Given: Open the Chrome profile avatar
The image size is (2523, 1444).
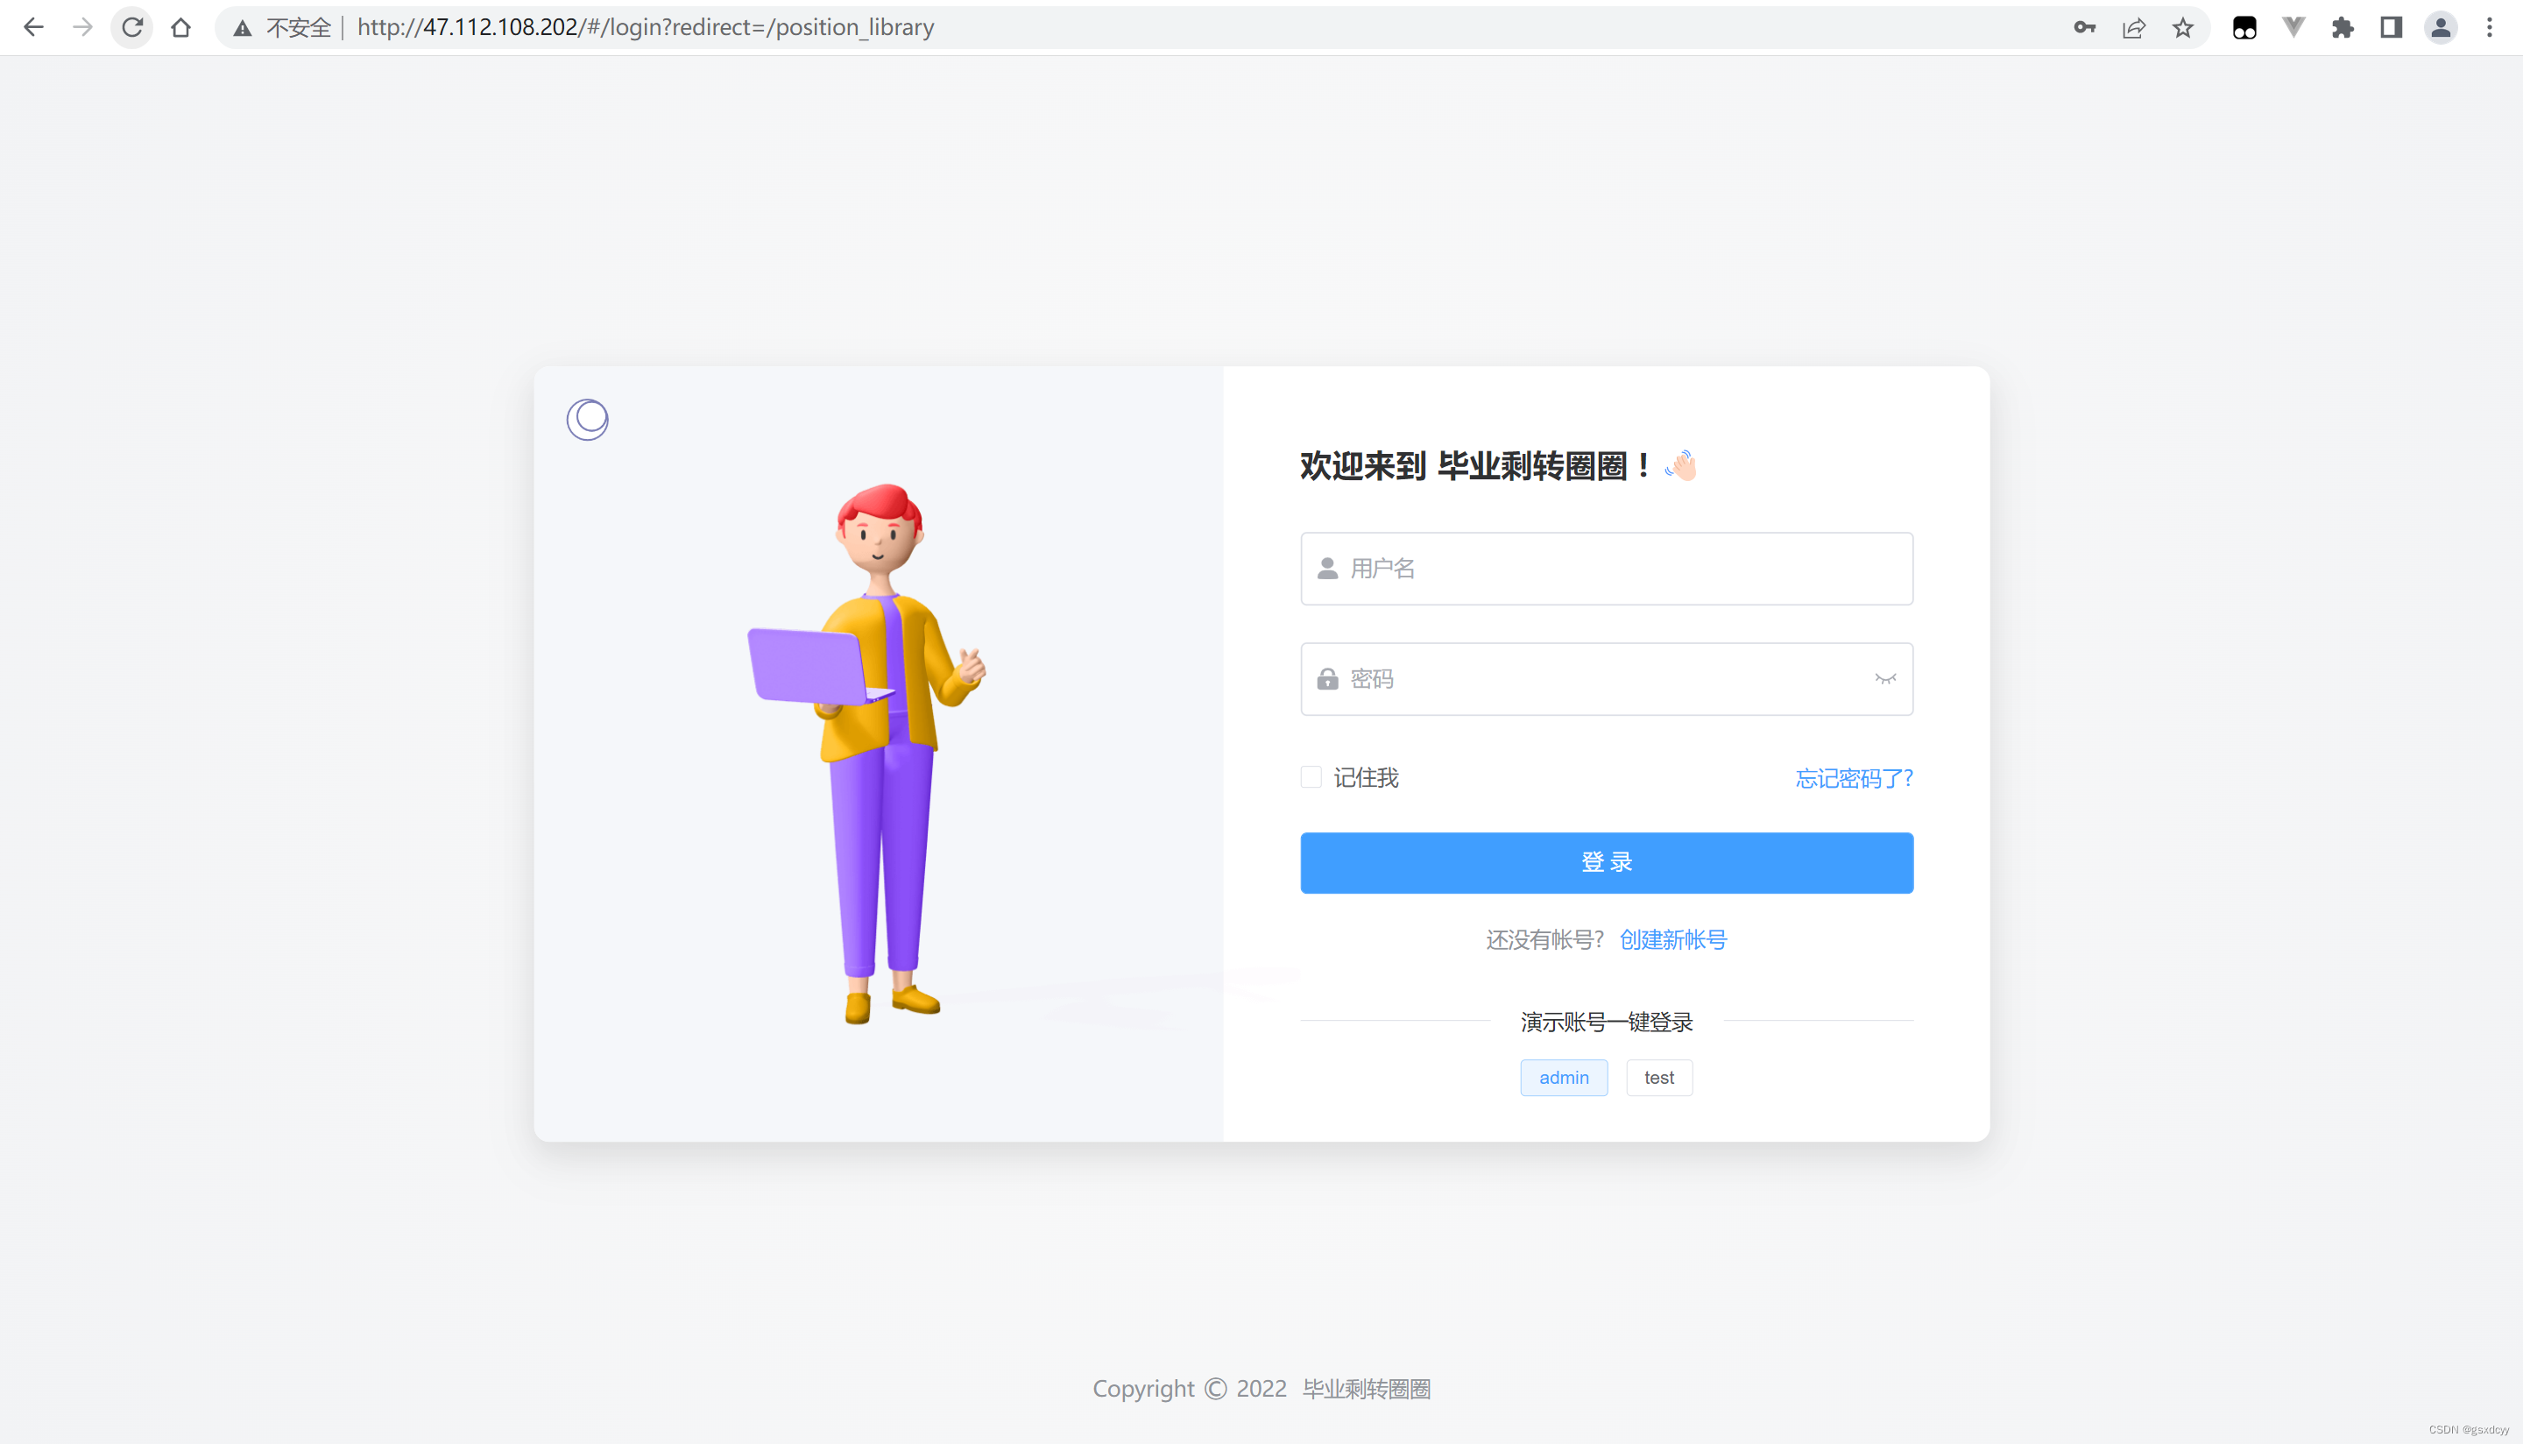Looking at the screenshot, I should (x=2441, y=28).
